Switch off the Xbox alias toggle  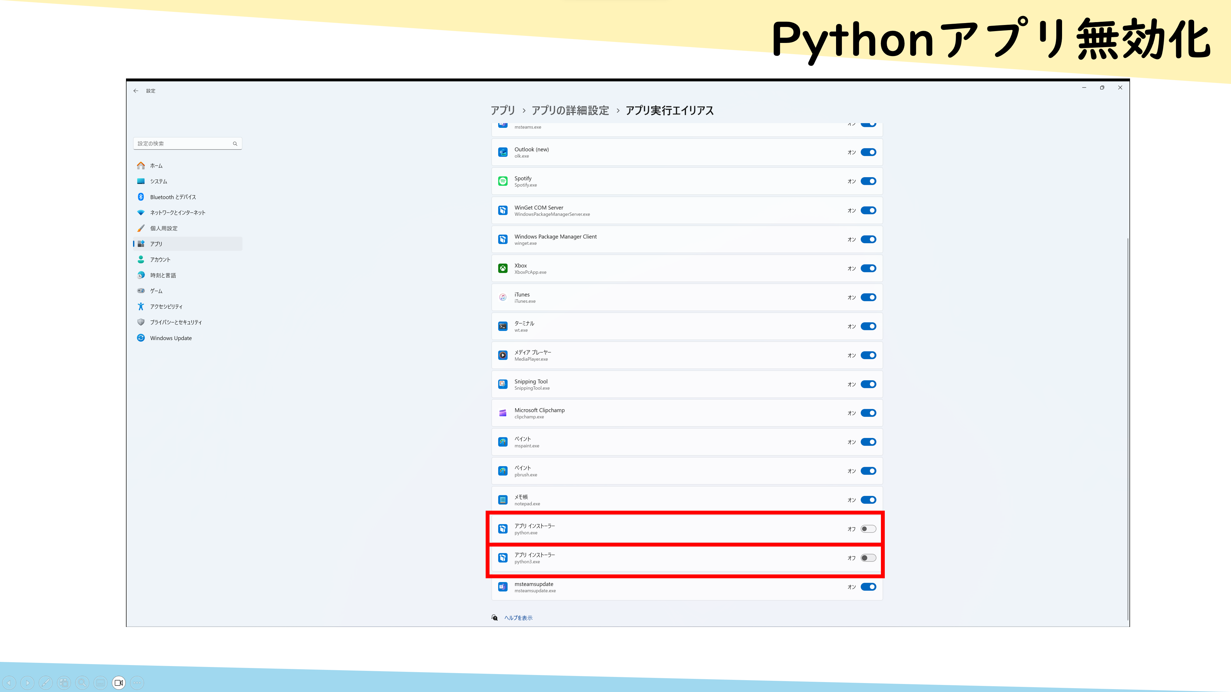868,268
